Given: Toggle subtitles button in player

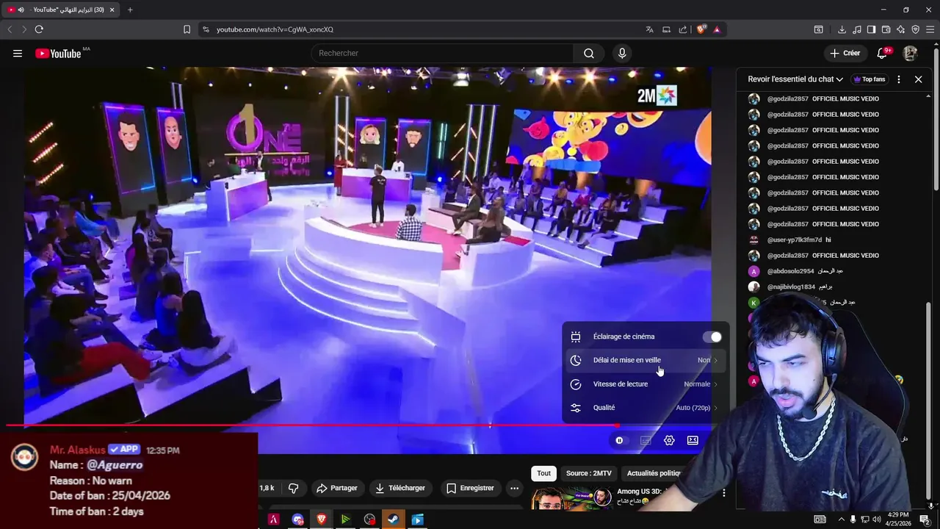Looking at the screenshot, I should coord(646,440).
